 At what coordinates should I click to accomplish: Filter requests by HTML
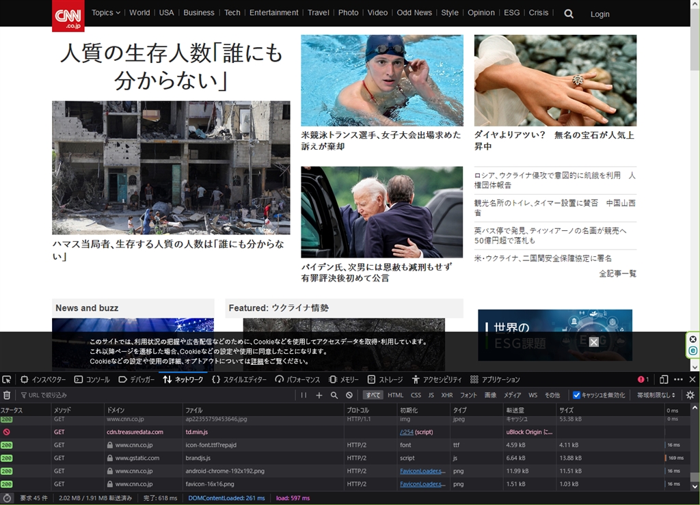(396, 395)
